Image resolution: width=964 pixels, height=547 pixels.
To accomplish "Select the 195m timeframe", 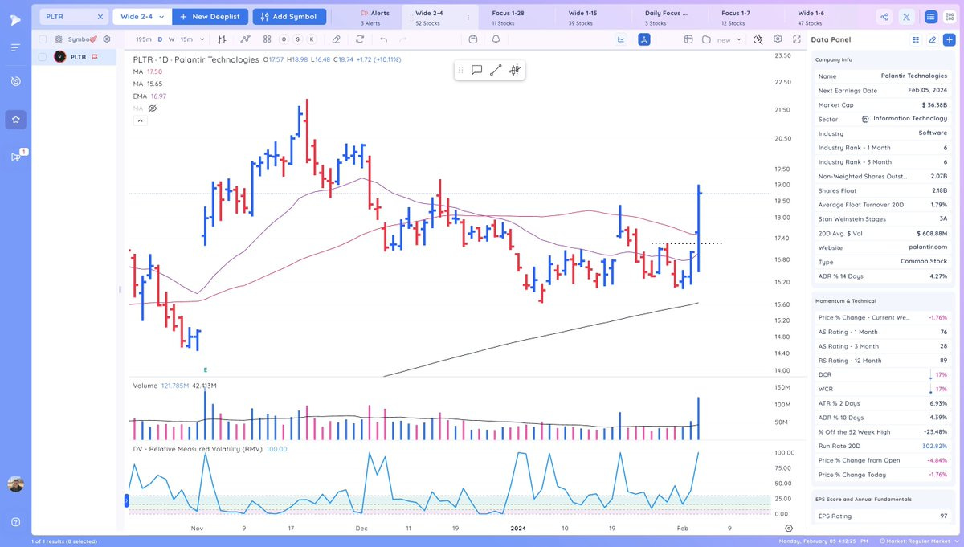I will coord(143,39).
